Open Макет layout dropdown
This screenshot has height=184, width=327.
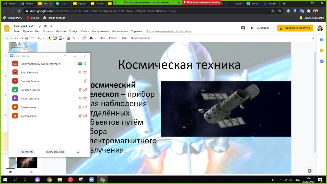pyautogui.click(x=113, y=38)
